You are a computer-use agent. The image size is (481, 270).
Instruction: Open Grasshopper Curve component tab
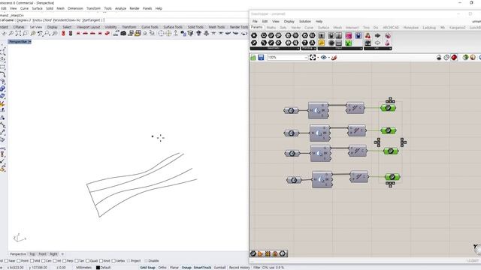[x=309, y=28]
